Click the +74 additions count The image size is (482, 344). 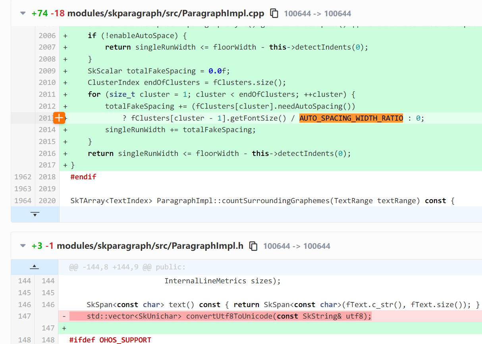coord(40,13)
